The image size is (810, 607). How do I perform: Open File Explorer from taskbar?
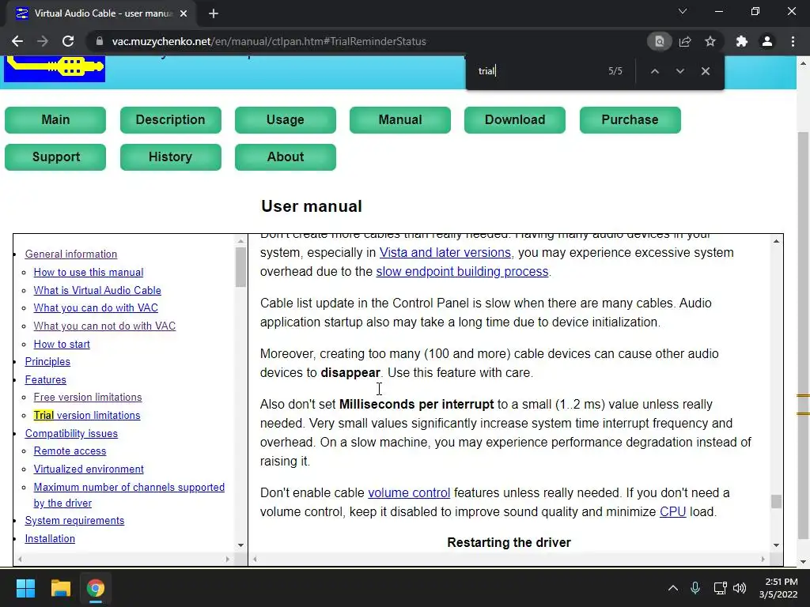coord(60,588)
